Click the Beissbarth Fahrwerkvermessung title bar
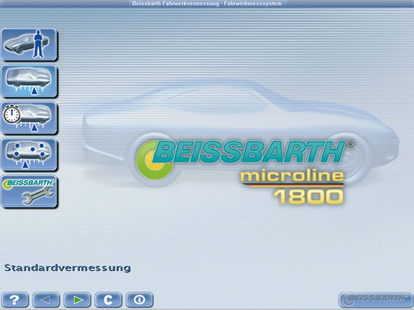Image resolution: width=414 pixels, height=310 pixels. pyautogui.click(x=207, y=4)
